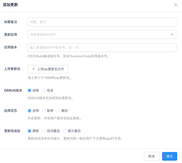
Task: Click the 应用版本 field label
Action: pyautogui.click(x=11, y=47)
